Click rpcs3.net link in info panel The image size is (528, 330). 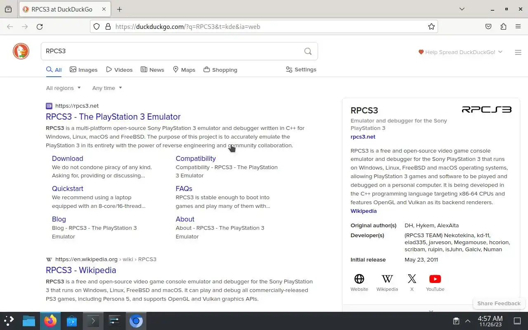pos(363,137)
